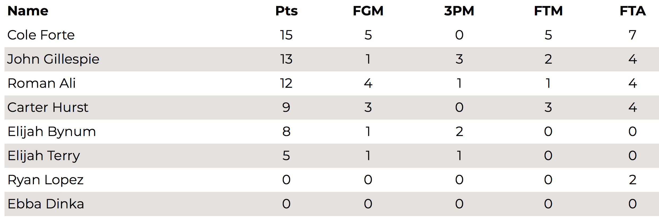The width and height of the screenshot is (659, 219).
Task: Select the FTA column header
Action: click(x=633, y=11)
